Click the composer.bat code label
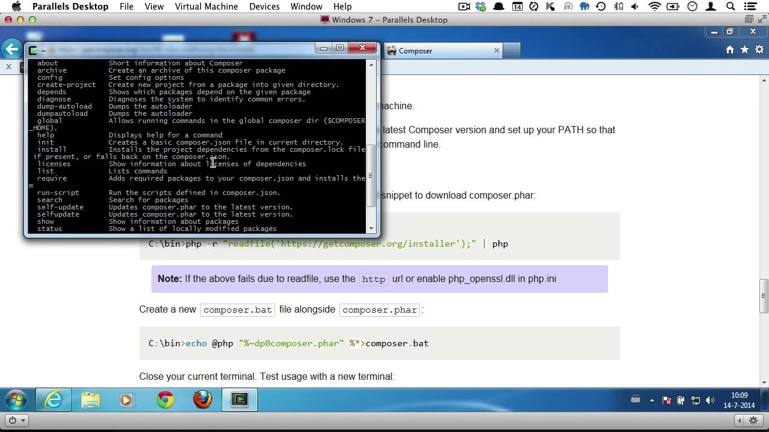The width and height of the screenshot is (769, 432). [x=238, y=310]
